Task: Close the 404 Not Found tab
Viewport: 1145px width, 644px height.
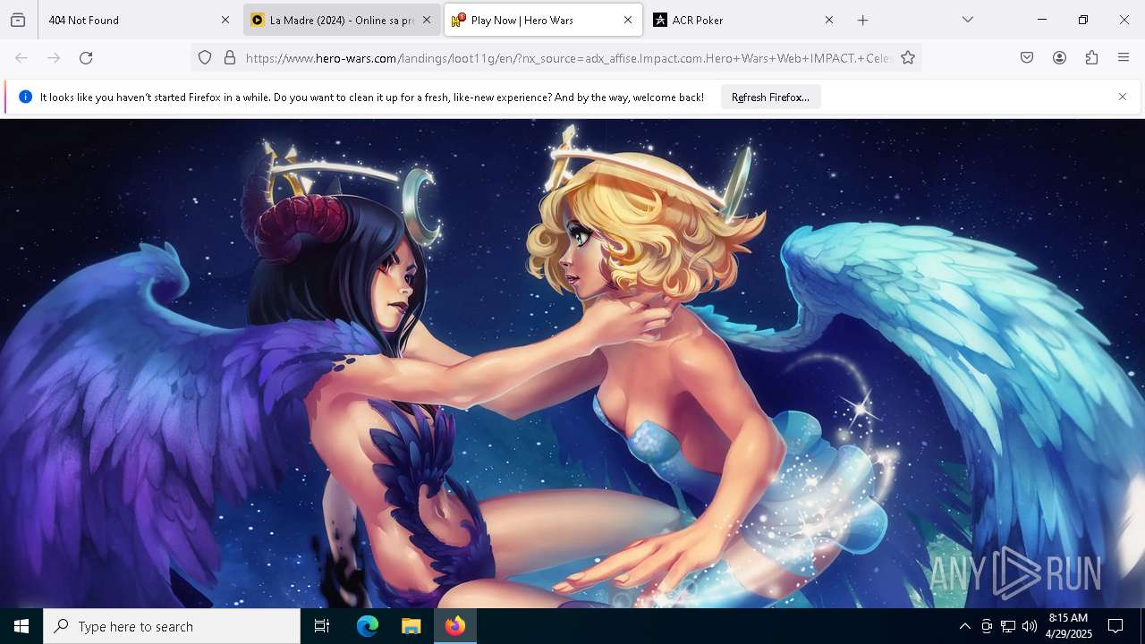Action: [x=225, y=20]
